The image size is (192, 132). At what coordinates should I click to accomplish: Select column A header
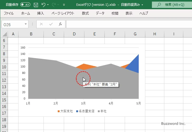point(13,34)
